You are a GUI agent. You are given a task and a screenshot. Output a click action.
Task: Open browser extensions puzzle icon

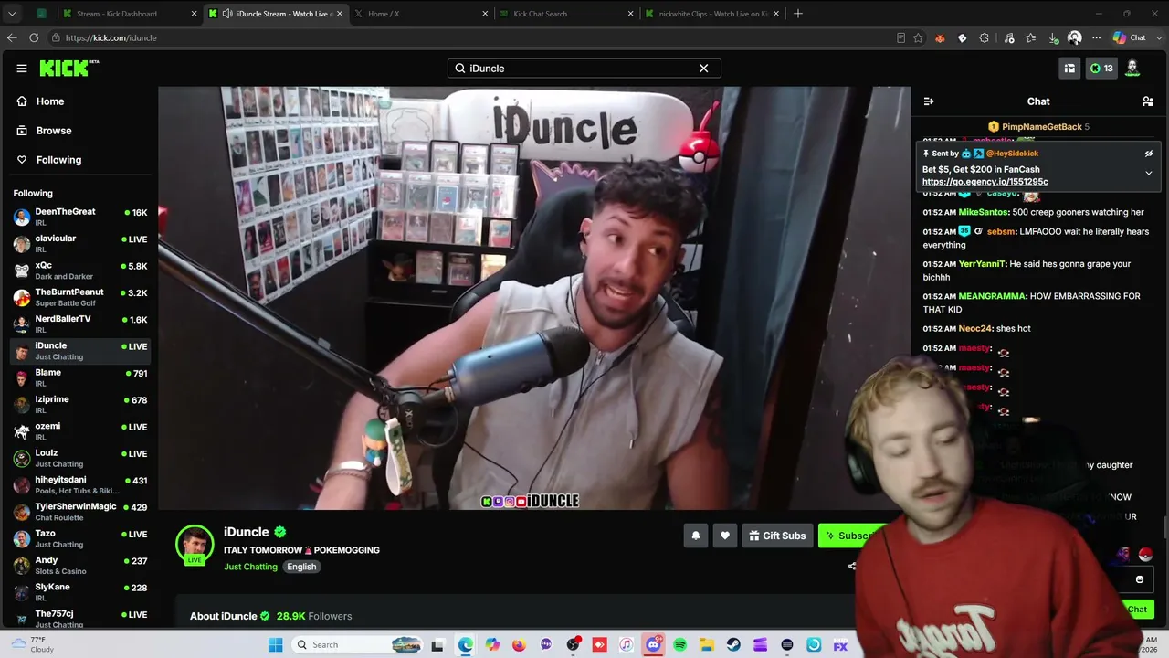tap(984, 37)
